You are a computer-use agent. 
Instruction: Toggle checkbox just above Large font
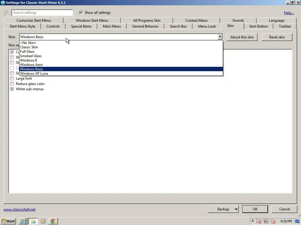(x=12, y=73)
